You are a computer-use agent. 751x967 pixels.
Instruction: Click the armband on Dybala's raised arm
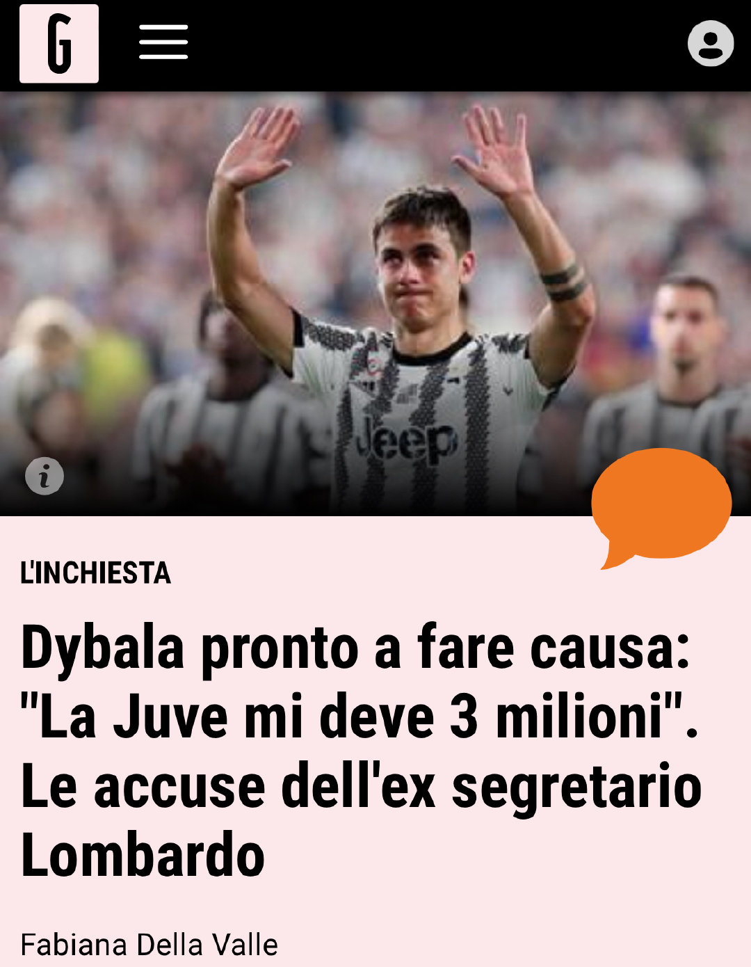pyautogui.click(x=563, y=282)
